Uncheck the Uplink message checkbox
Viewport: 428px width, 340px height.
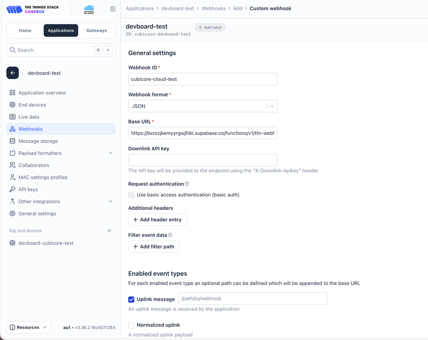coord(131,299)
